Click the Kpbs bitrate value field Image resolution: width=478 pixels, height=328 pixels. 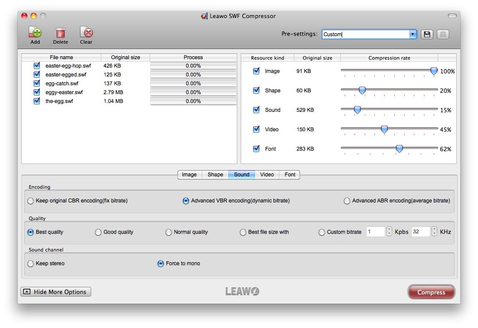tap(376, 232)
